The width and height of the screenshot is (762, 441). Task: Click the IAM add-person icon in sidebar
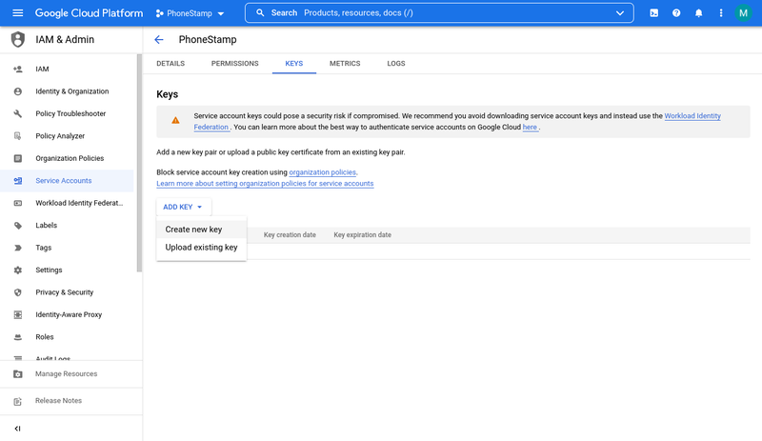[x=18, y=69]
